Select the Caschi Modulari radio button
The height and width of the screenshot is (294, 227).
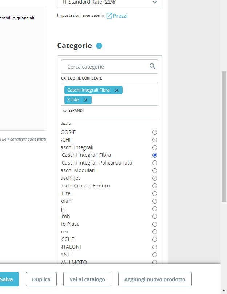click(x=155, y=170)
